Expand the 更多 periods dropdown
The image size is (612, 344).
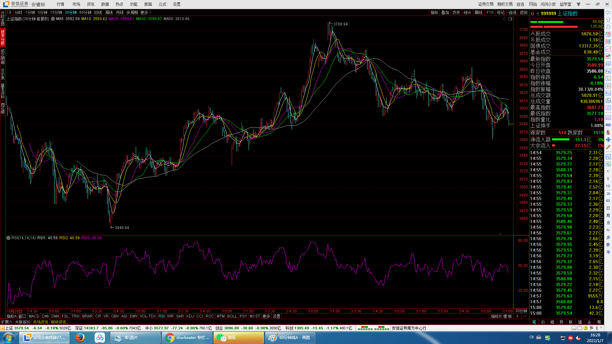pos(146,12)
